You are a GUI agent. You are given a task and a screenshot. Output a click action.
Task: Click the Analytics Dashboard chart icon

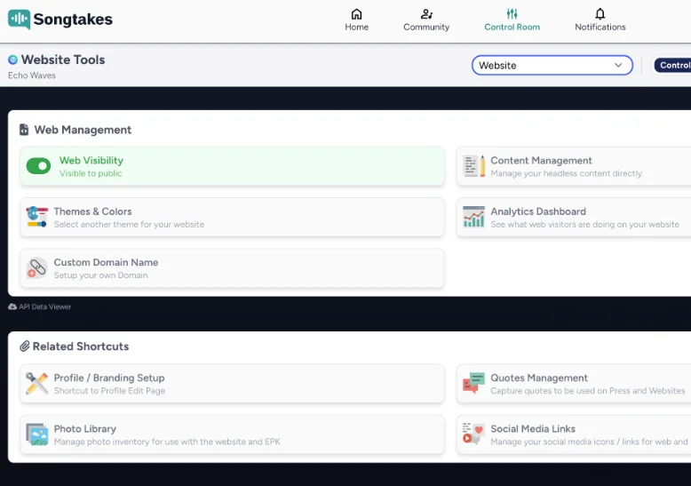(473, 217)
